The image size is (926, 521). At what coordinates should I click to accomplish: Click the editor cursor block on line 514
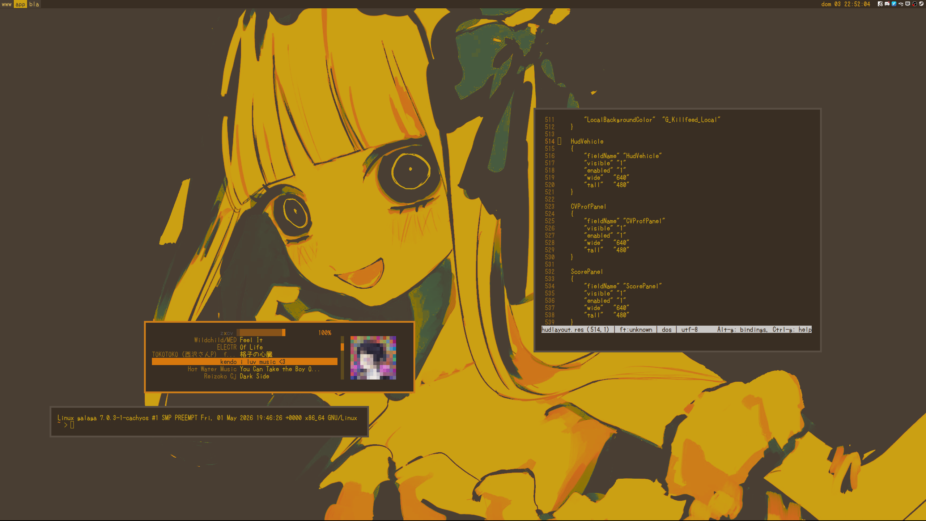[x=559, y=141]
